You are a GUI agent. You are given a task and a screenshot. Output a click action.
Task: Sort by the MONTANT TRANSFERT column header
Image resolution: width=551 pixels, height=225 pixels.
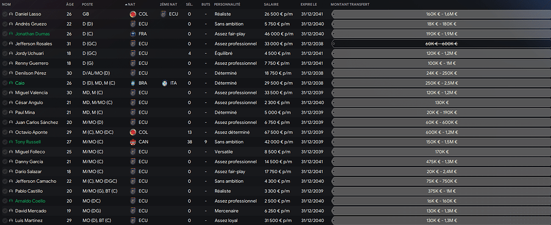(x=350, y=5)
